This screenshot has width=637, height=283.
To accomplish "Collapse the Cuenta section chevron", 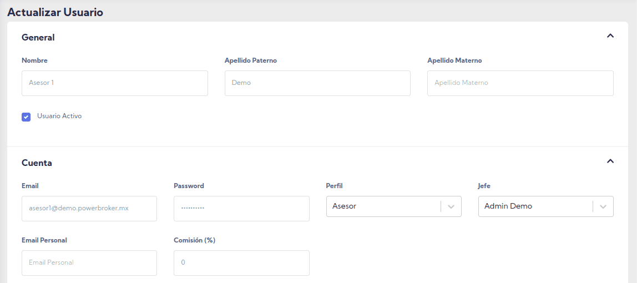I will point(610,161).
